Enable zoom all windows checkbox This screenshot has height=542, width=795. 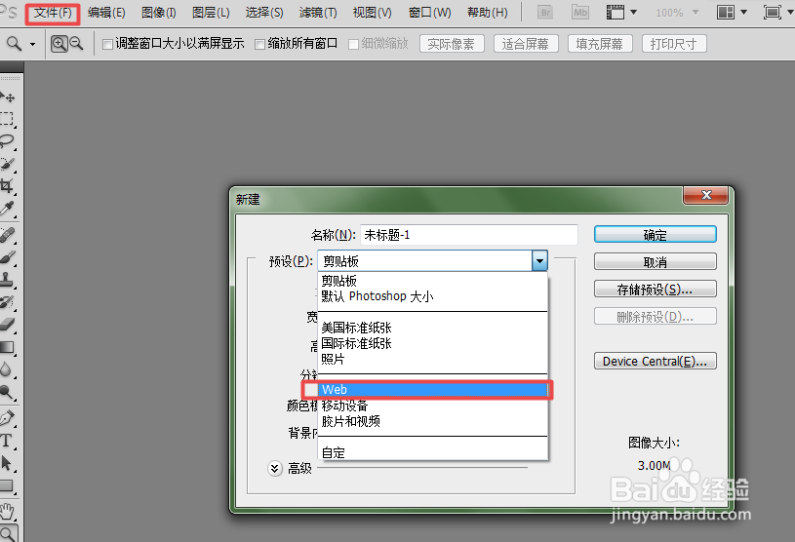[259, 45]
